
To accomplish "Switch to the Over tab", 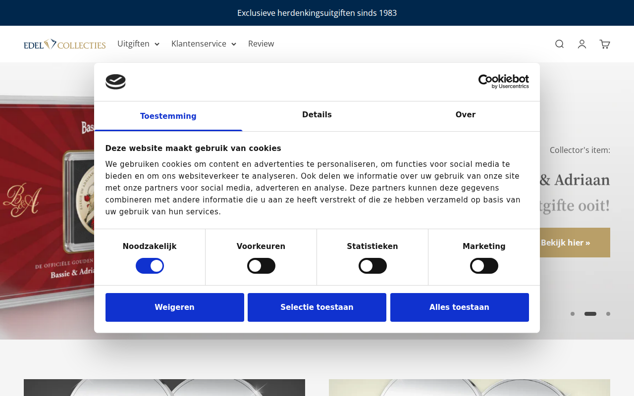I will point(466,115).
